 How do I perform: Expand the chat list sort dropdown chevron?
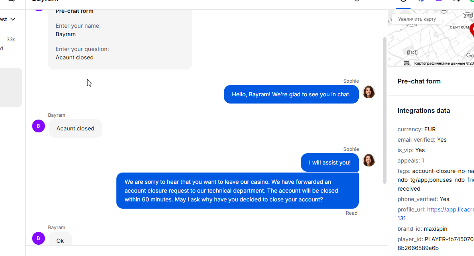tap(13, 19)
